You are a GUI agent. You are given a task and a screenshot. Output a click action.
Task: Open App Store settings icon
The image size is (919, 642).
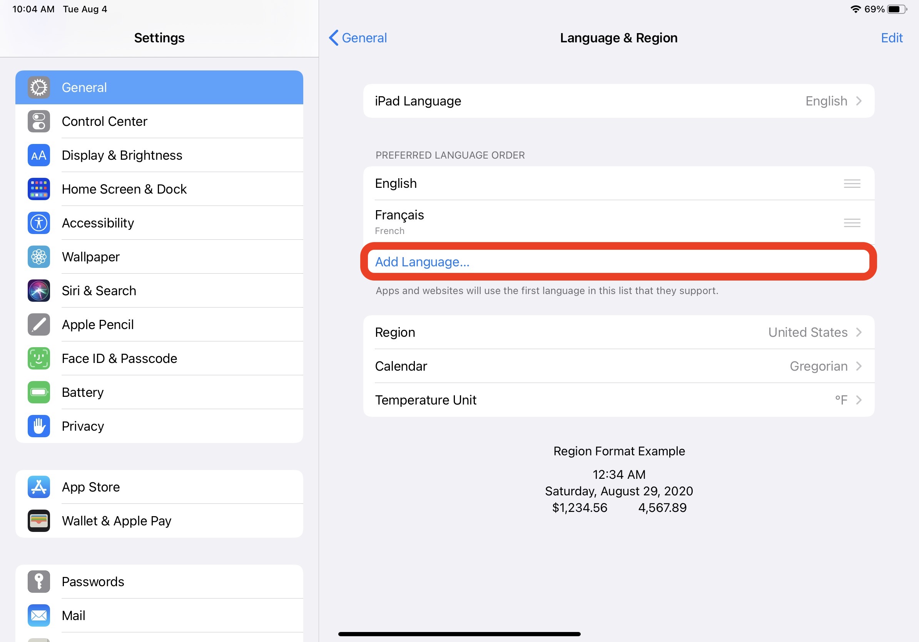tap(39, 487)
